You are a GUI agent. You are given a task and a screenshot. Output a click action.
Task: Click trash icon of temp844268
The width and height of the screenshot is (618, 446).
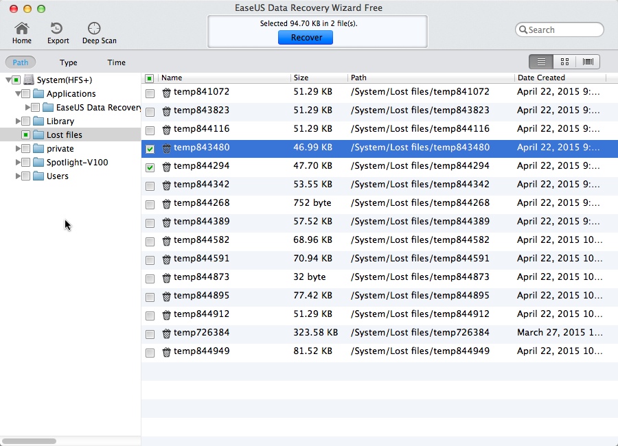pyautogui.click(x=166, y=204)
